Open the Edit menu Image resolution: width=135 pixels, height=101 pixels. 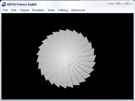[x=14, y=10]
